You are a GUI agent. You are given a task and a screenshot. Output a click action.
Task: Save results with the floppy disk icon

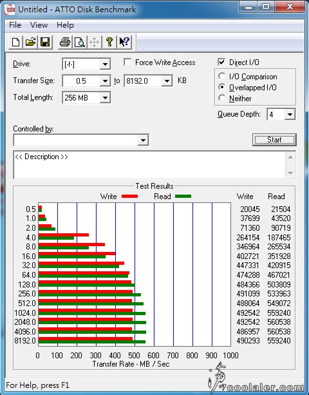tap(45, 42)
